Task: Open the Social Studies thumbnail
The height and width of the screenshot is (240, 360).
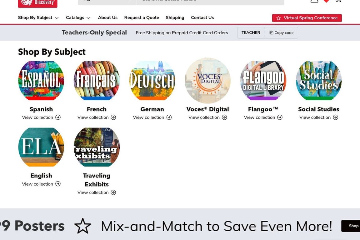Action: tap(319, 81)
